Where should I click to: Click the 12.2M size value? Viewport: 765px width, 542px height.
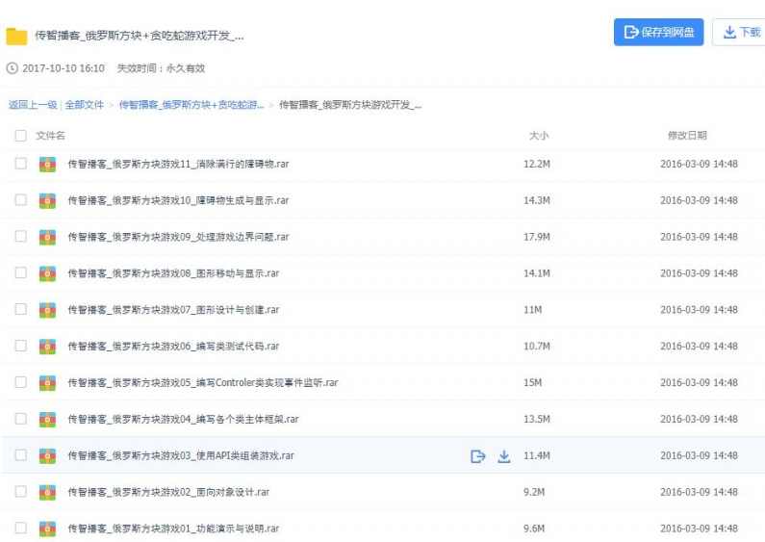point(537,164)
